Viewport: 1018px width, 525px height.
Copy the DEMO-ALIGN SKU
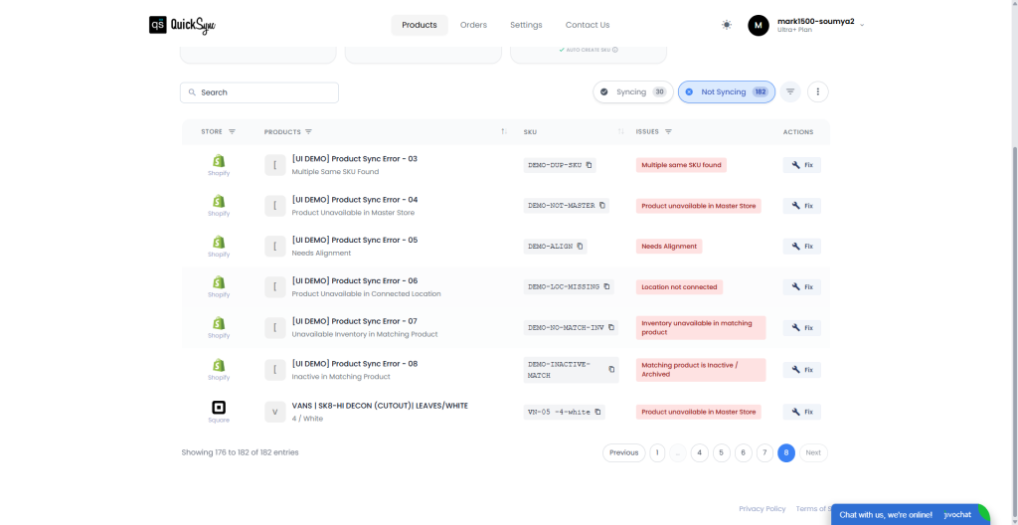pyautogui.click(x=580, y=247)
